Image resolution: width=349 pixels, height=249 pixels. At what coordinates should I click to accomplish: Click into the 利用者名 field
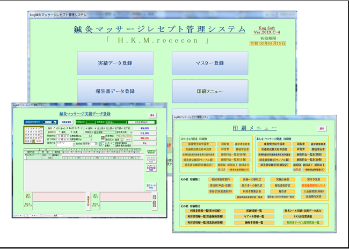(116, 122)
